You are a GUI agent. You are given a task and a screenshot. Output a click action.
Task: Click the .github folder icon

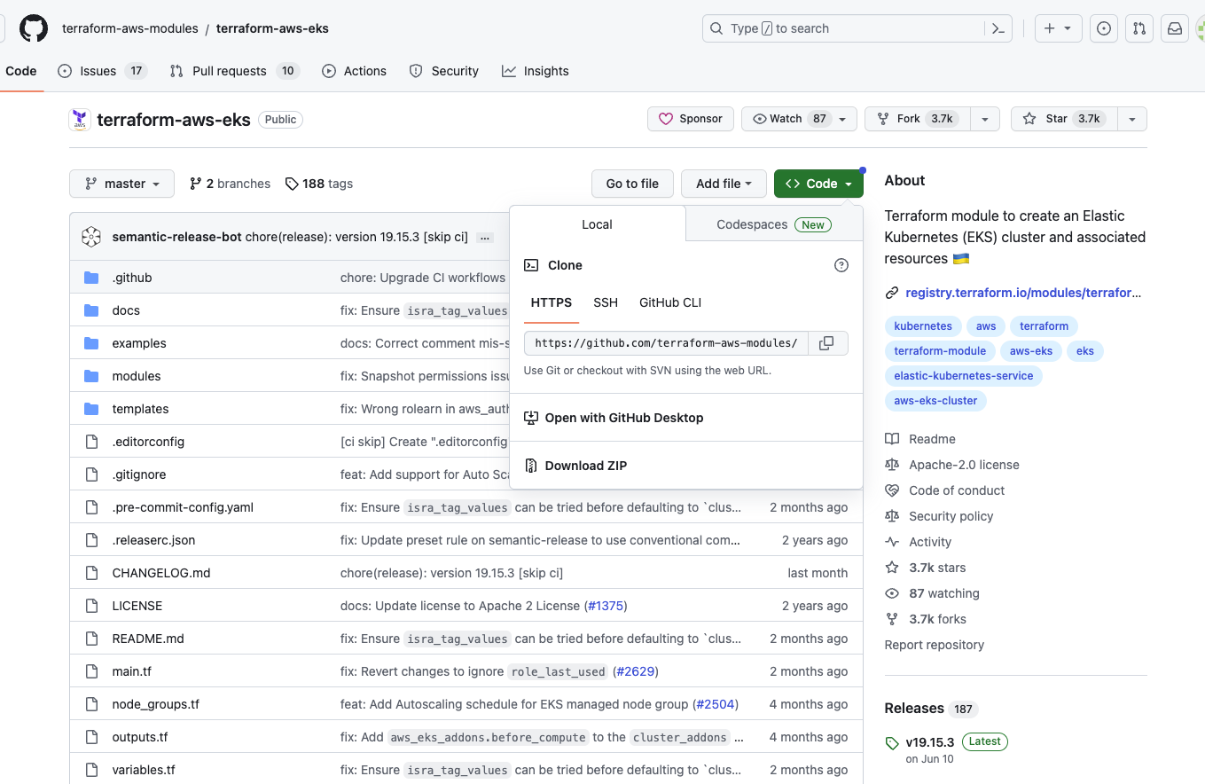click(x=91, y=278)
